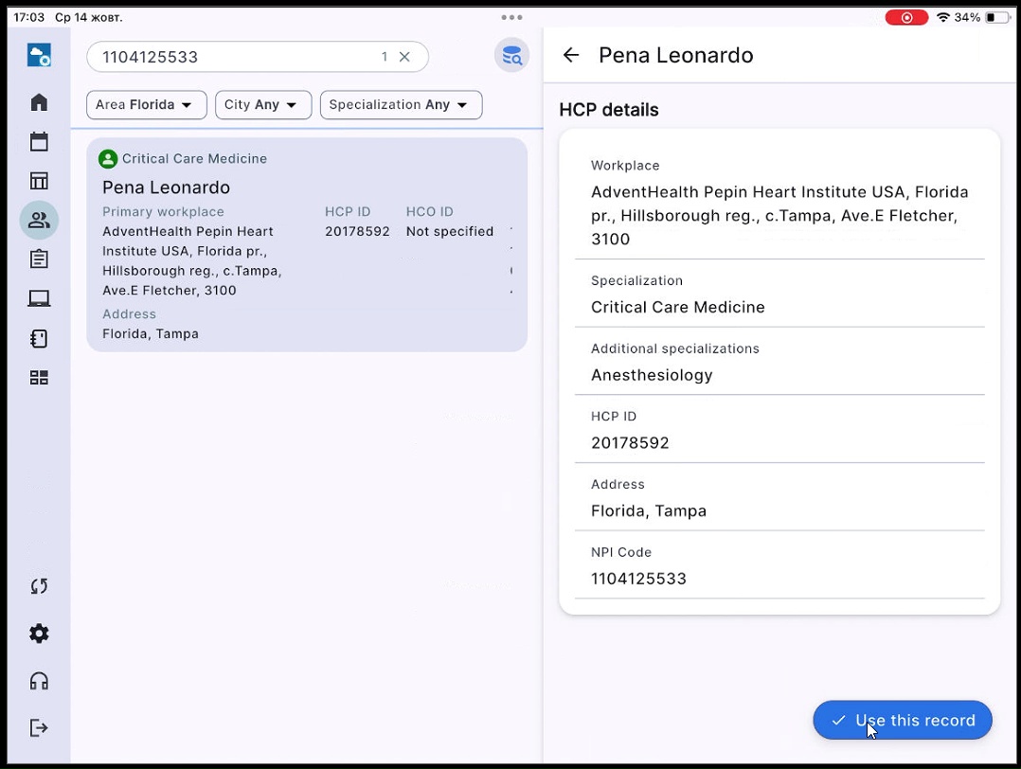
Task: Focus the search field with 1104125533
Action: pyautogui.click(x=258, y=57)
